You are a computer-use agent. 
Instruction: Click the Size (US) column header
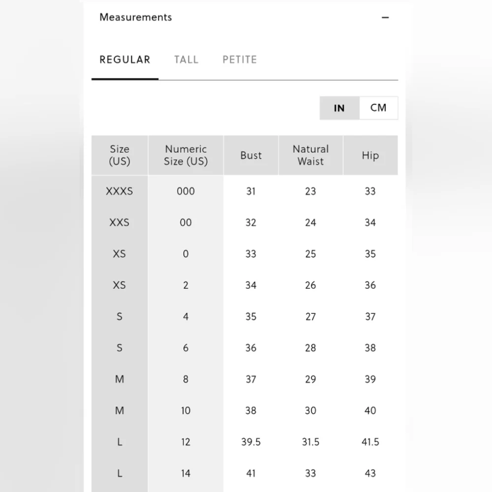click(x=120, y=155)
